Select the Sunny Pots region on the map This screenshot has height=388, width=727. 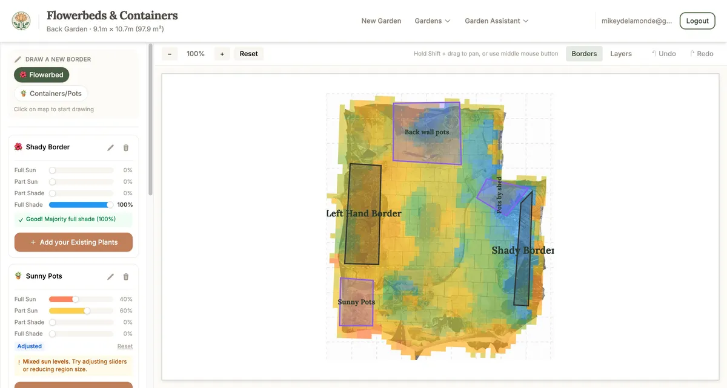(356, 302)
